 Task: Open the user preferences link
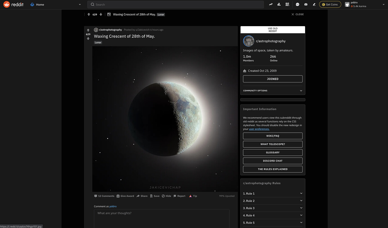click(259, 129)
